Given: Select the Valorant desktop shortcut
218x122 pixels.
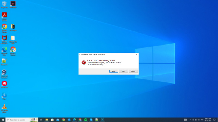Looking at the screenshot, I should point(13,5).
